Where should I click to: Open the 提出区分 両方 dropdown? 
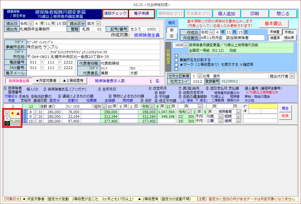(x=98, y=23)
